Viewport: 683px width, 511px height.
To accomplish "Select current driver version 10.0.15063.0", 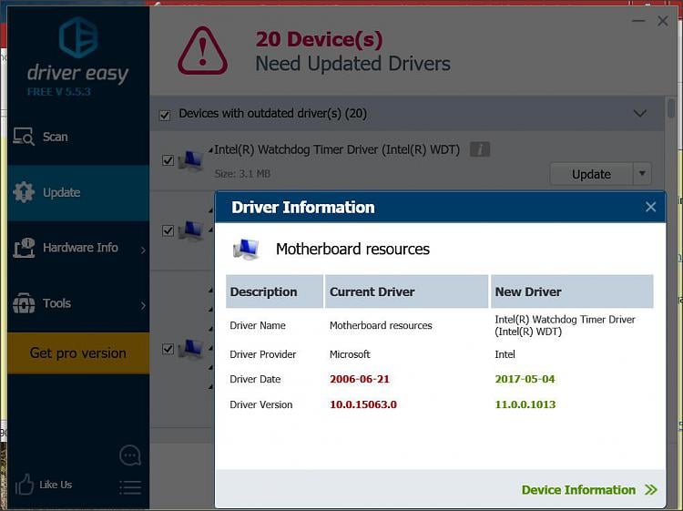I will (363, 404).
